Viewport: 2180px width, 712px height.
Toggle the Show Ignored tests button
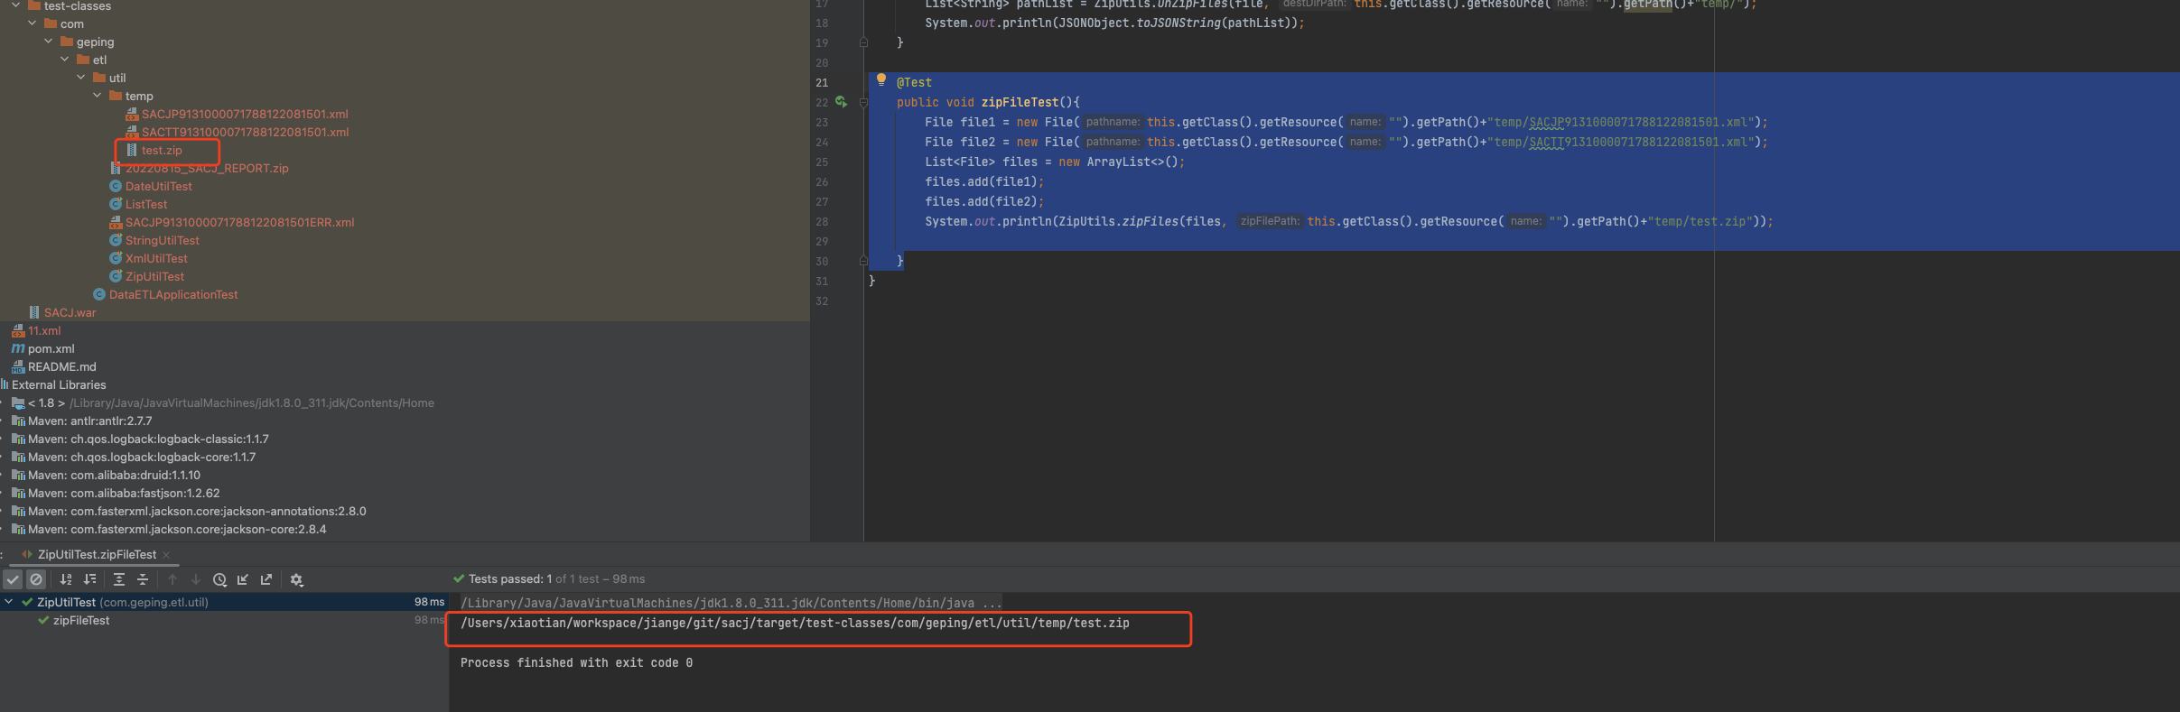(36, 579)
